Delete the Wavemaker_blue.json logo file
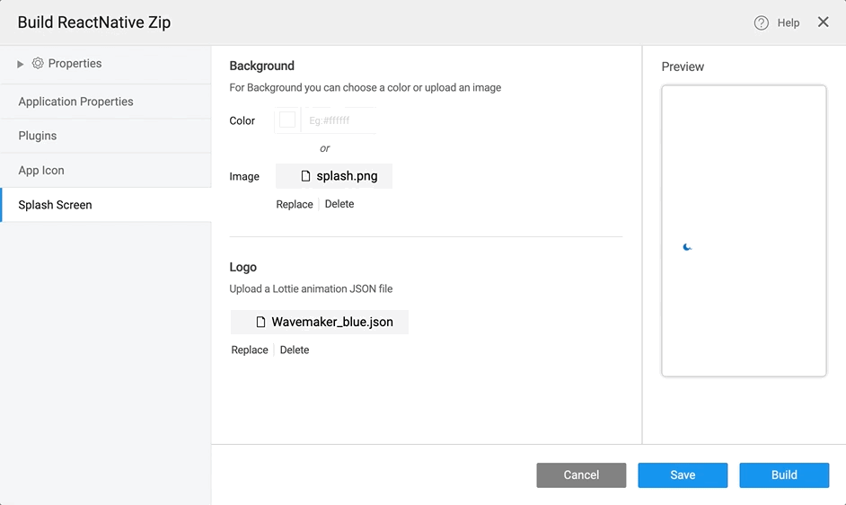Viewport: 846px width, 505px height. (x=295, y=350)
